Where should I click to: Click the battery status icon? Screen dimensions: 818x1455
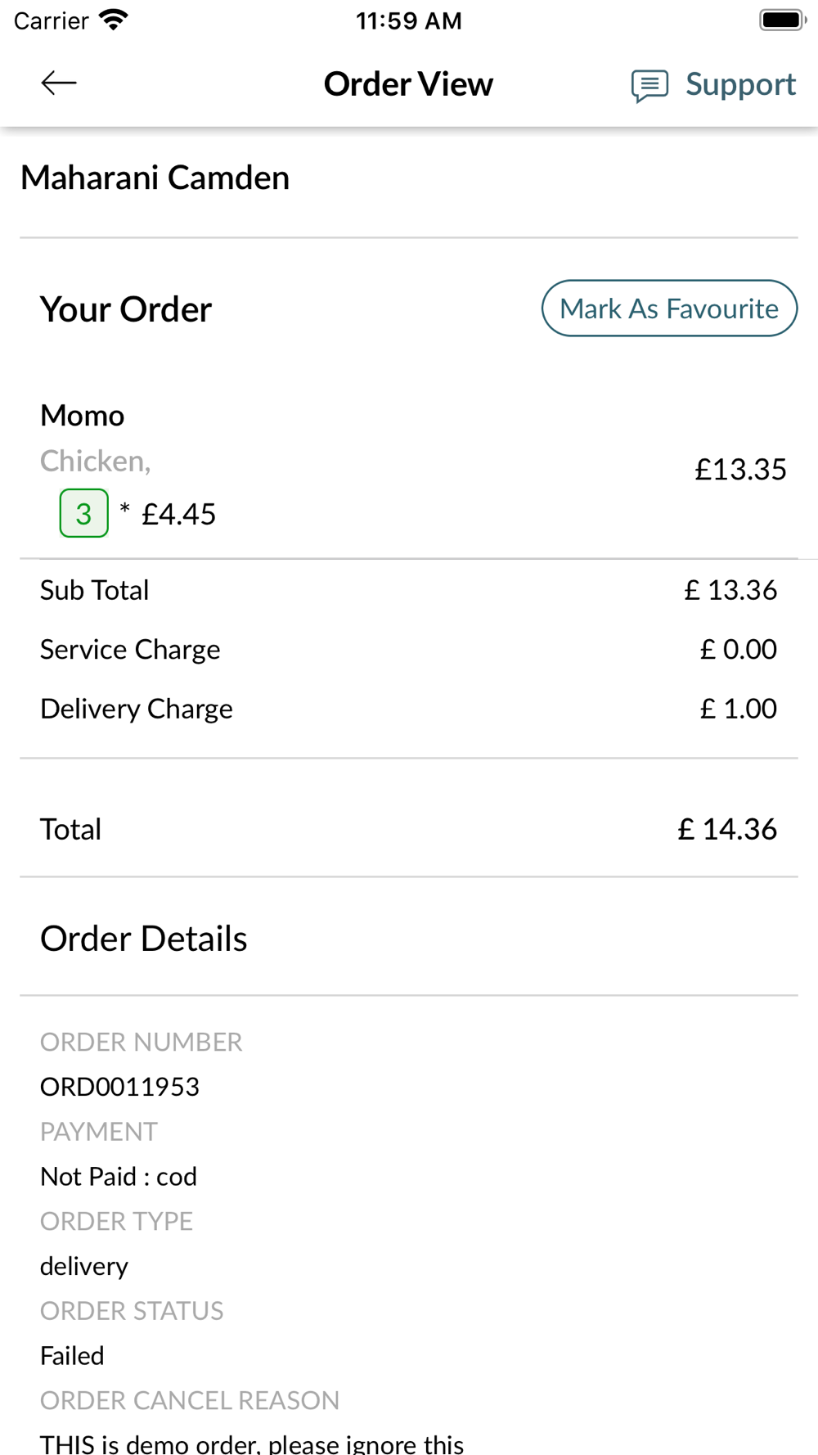point(783,20)
